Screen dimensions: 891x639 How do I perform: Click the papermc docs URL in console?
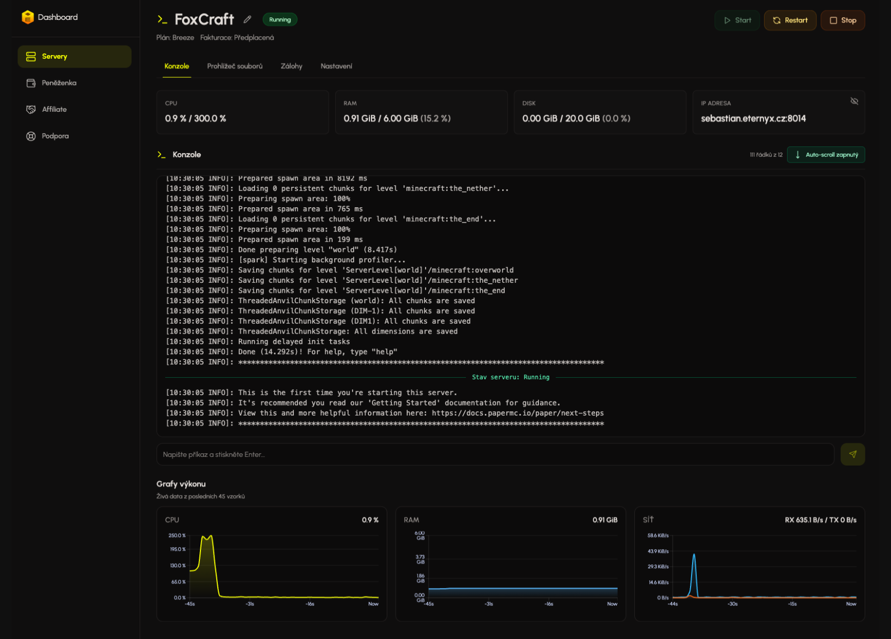coord(517,413)
